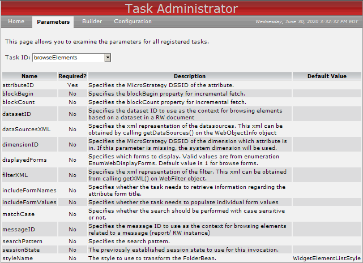363x263 pixels.
Task: Select the includeFormValues parameter name
Action: pyautogui.click(x=29, y=202)
